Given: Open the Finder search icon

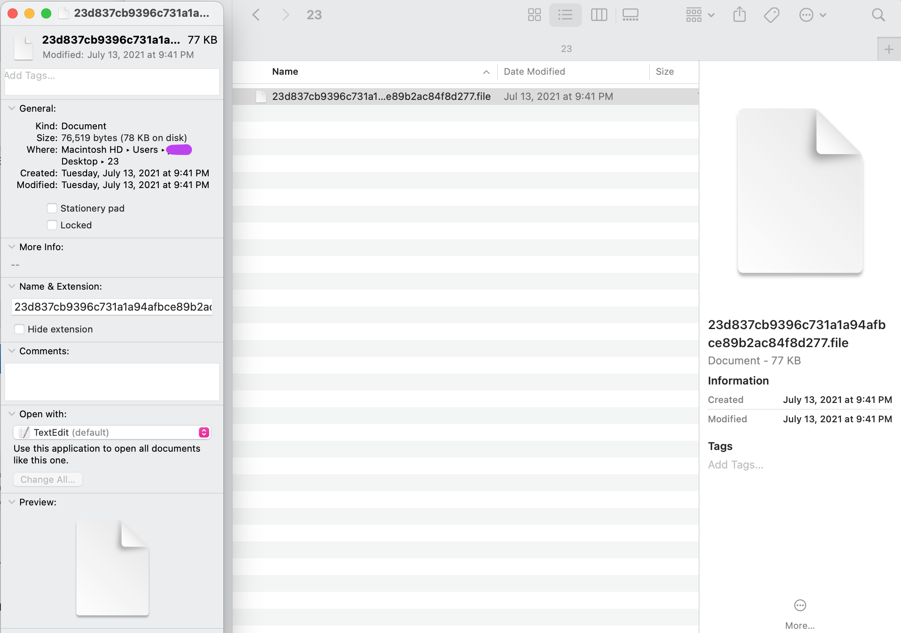Looking at the screenshot, I should (x=878, y=15).
